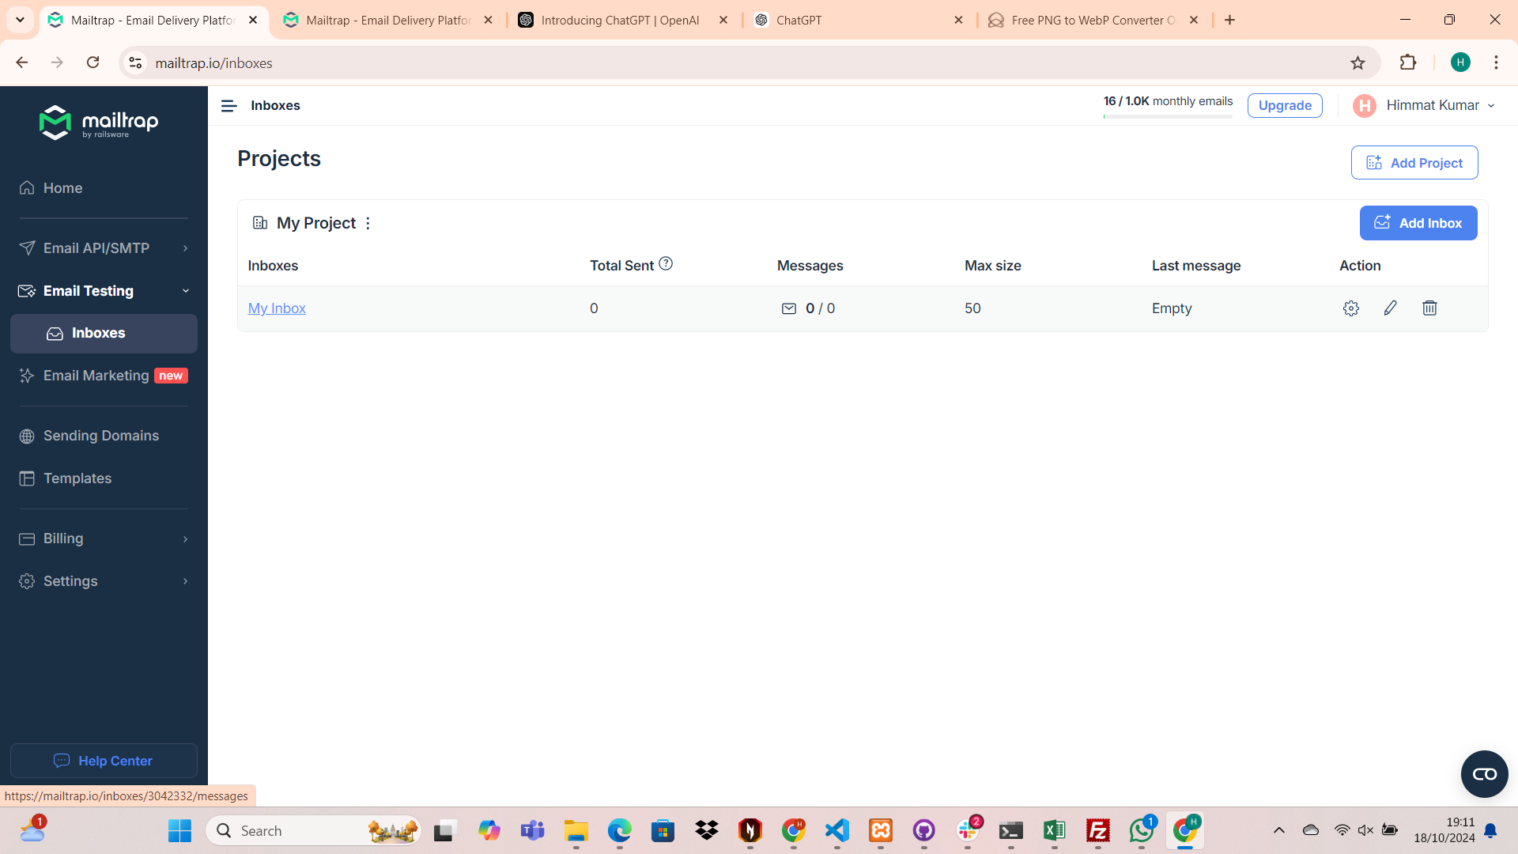View site information icon in address bar
The width and height of the screenshot is (1518, 854).
[136, 63]
